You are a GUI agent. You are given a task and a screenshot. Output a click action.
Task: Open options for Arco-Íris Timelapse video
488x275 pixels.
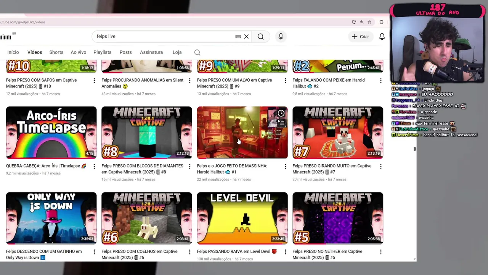pos(94,167)
